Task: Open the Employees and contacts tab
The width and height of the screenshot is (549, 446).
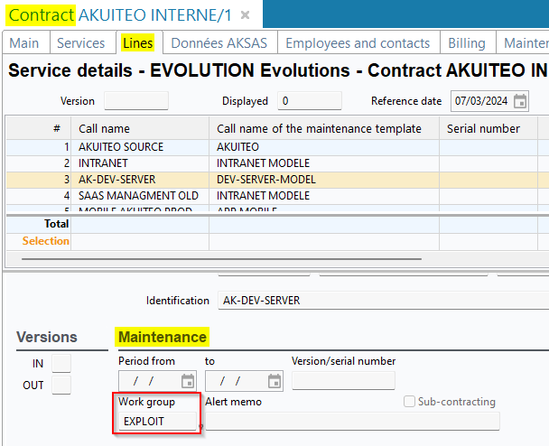Action: pos(358,43)
